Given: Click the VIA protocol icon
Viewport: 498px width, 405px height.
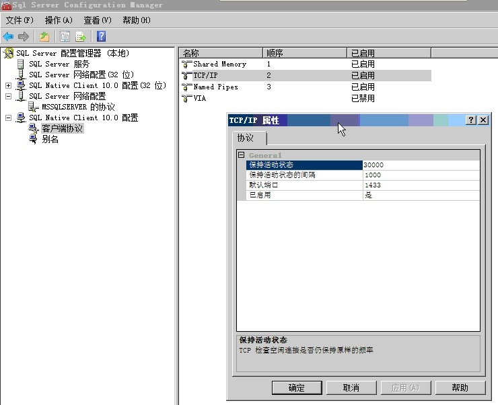Looking at the screenshot, I should [x=187, y=98].
